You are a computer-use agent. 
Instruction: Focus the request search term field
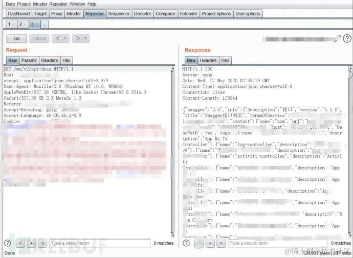pyautogui.click(x=100, y=243)
